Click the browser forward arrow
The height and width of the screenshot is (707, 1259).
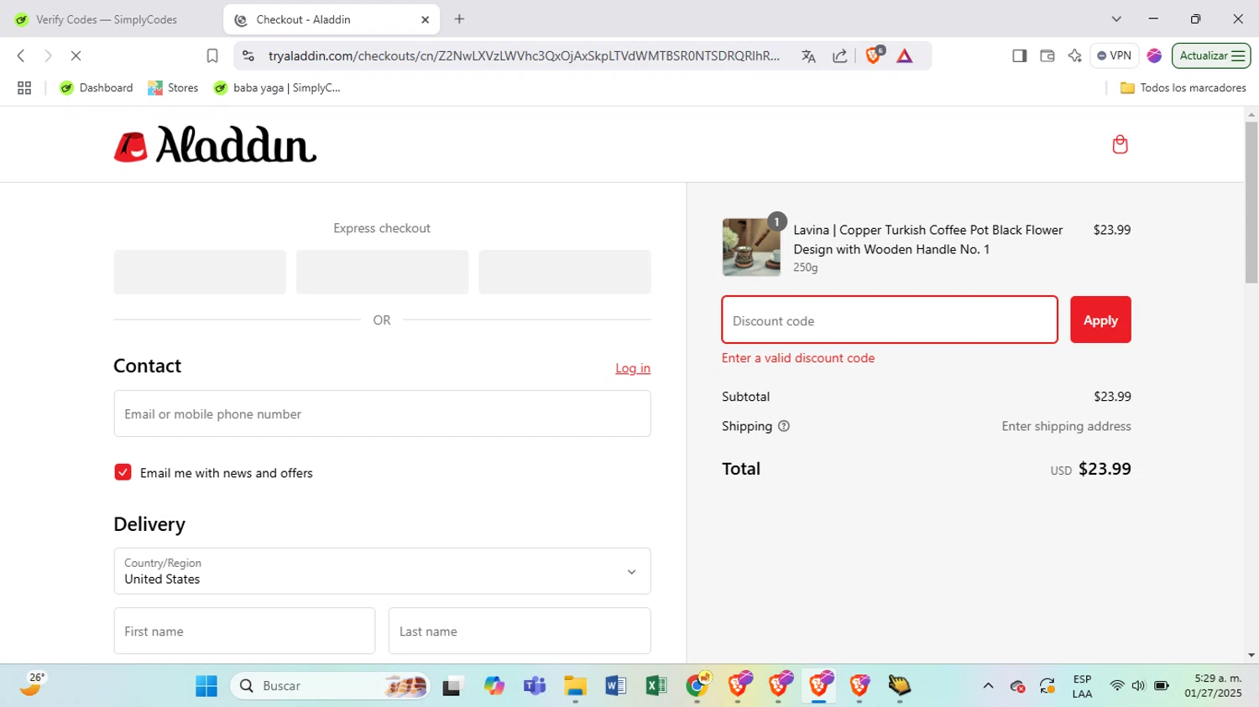(x=48, y=55)
